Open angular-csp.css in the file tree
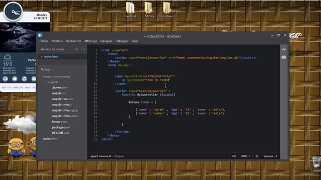This screenshot has width=321, height=180. (x=62, y=99)
